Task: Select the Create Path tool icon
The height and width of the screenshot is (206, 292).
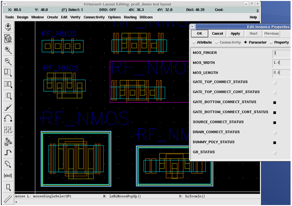Action: (x=8, y=152)
